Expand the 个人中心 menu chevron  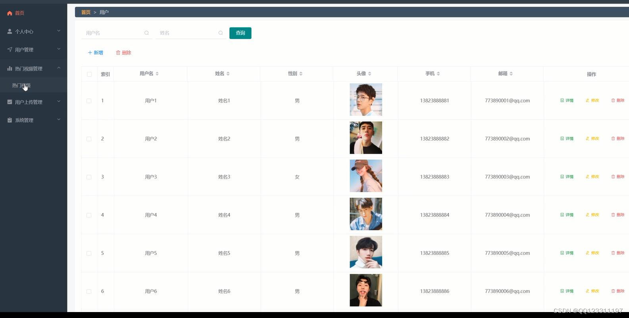[x=59, y=31]
